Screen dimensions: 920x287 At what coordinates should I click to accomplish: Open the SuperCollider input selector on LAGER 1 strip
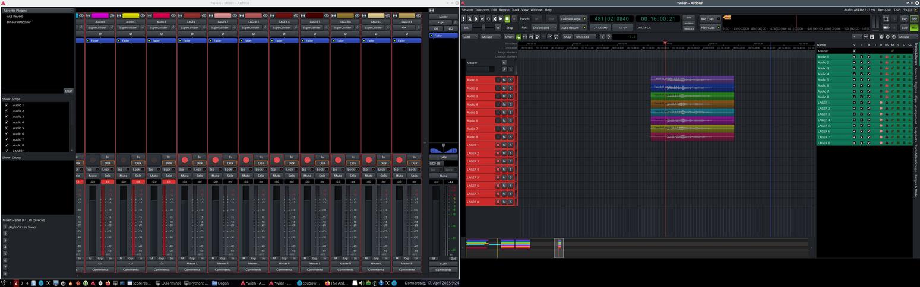(189, 28)
